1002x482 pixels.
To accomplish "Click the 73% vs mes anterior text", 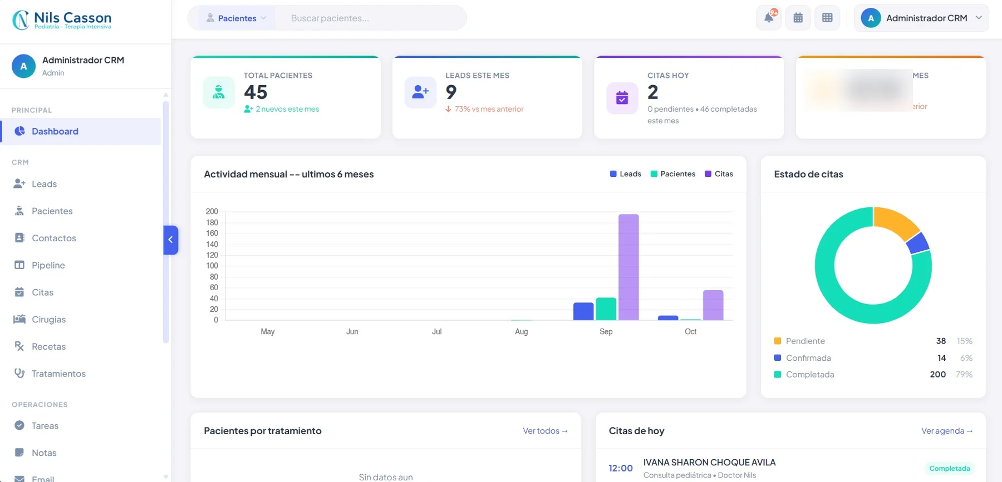I will click(x=489, y=109).
